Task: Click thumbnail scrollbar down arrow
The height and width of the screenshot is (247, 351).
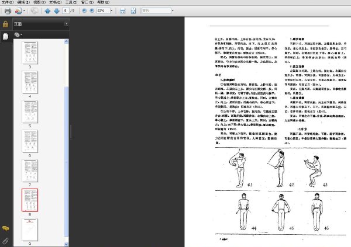Action: click(66, 244)
